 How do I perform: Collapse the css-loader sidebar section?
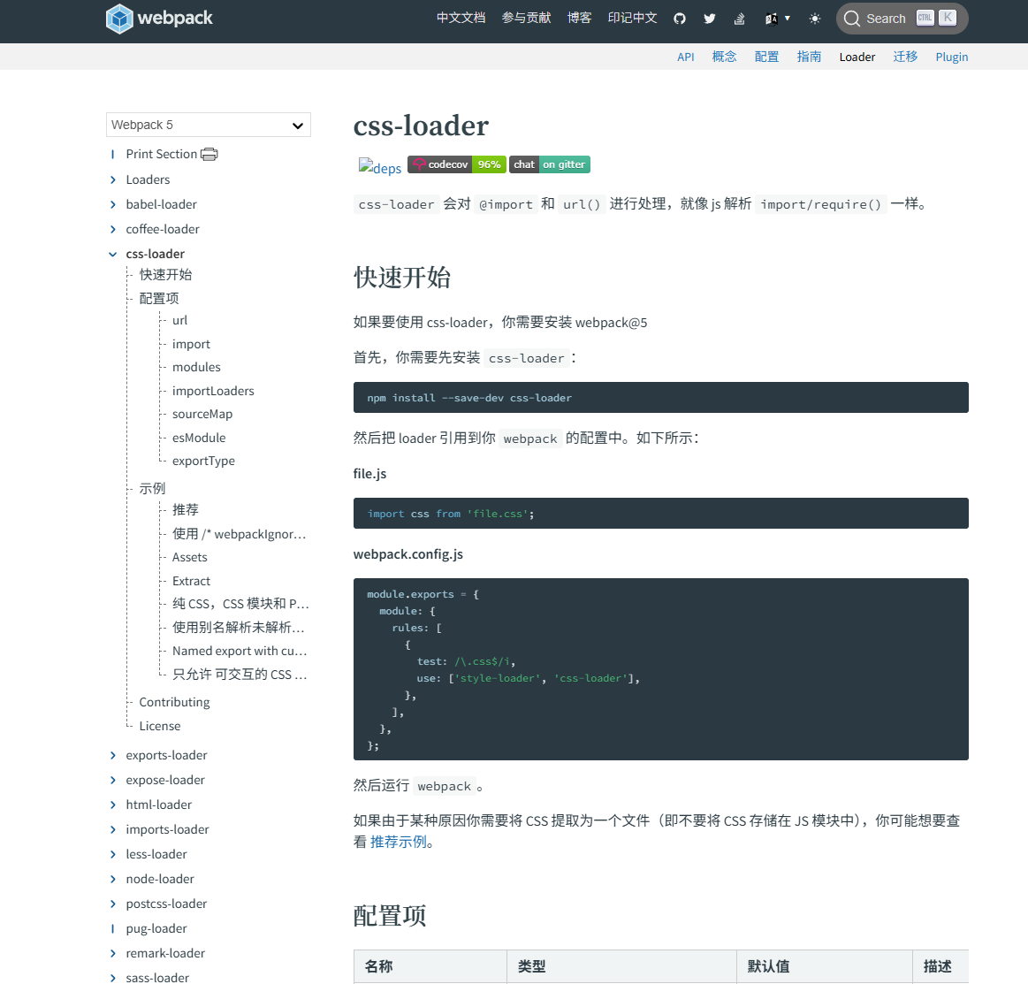click(113, 255)
